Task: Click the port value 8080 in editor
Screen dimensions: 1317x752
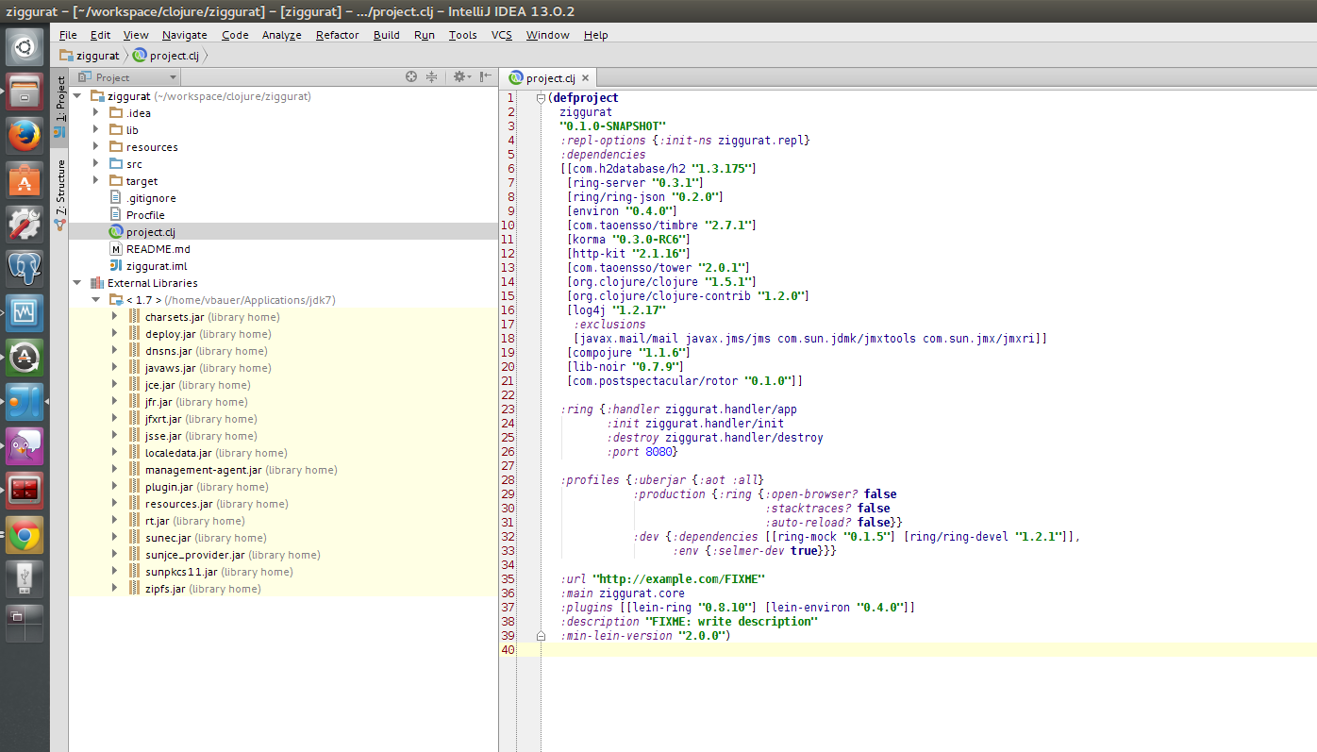Action: pyautogui.click(x=659, y=452)
